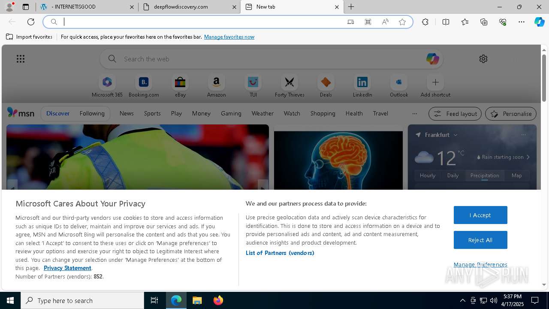Open the News category
Viewport: 549px width, 309px height.
[x=127, y=114]
